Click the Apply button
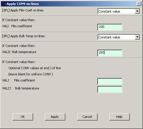This screenshot has width=143, height=129. (55, 117)
